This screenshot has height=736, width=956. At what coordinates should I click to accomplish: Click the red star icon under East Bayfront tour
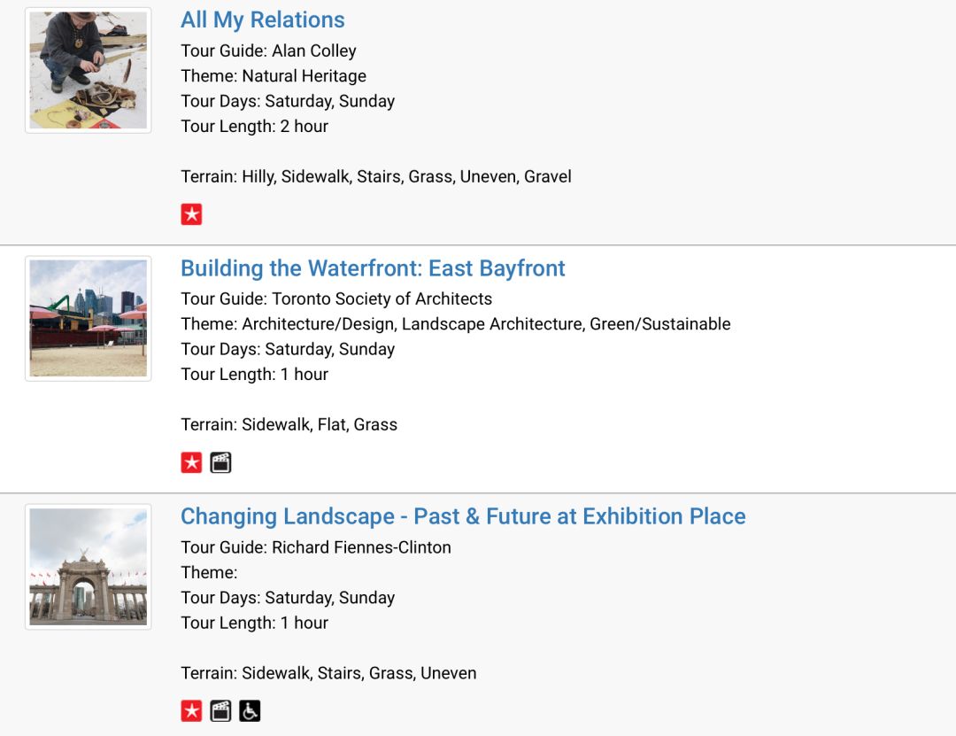191,462
